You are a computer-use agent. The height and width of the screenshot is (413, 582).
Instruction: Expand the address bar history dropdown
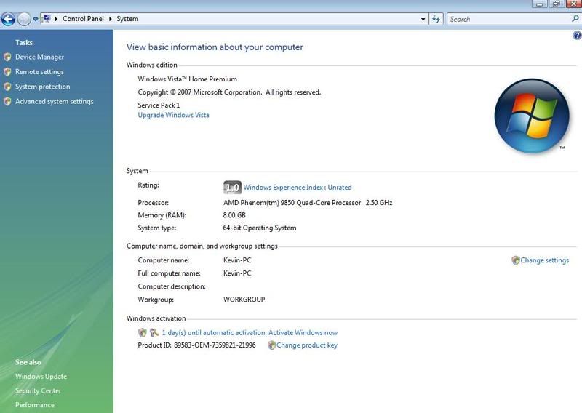pyautogui.click(x=423, y=19)
